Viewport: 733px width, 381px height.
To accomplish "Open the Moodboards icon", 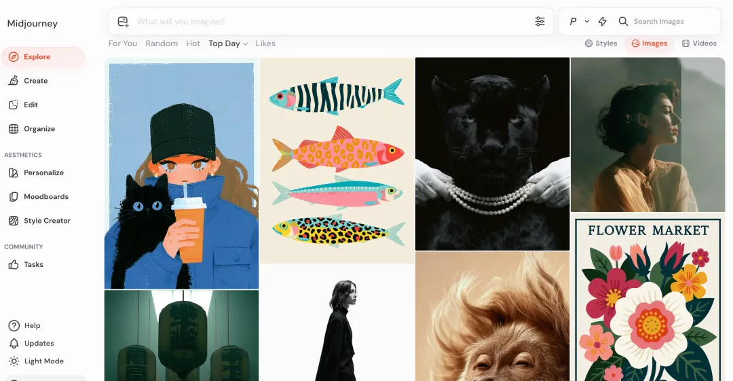I will click(14, 196).
